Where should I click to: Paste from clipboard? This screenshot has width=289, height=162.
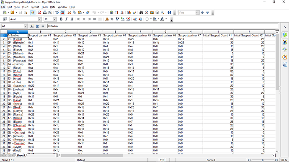(x=80, y=13)
